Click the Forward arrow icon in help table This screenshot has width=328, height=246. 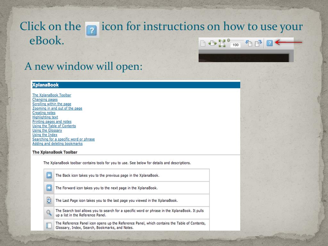click(49, 188)
